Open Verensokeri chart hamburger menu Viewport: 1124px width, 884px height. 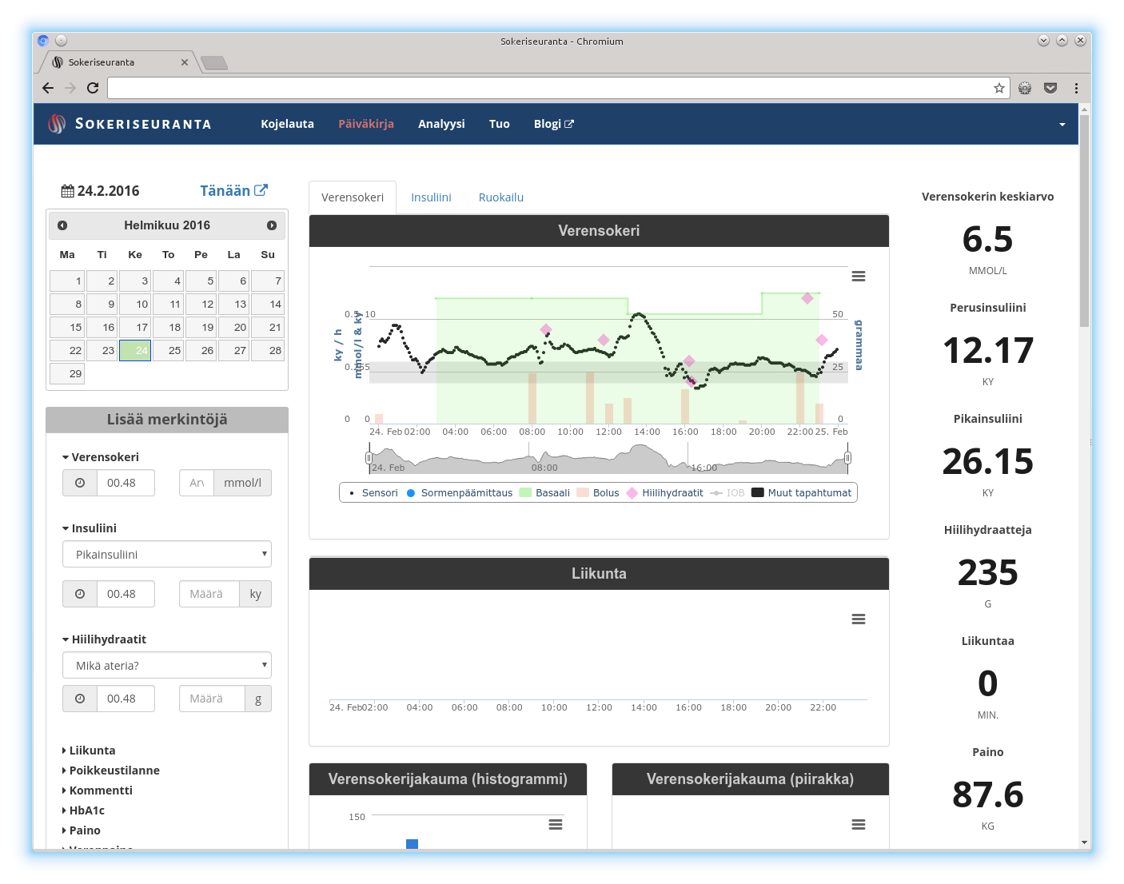coord(859,277)
